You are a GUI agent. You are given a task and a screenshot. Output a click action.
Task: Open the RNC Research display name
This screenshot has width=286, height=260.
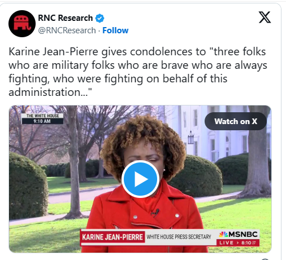click(66, 18)
